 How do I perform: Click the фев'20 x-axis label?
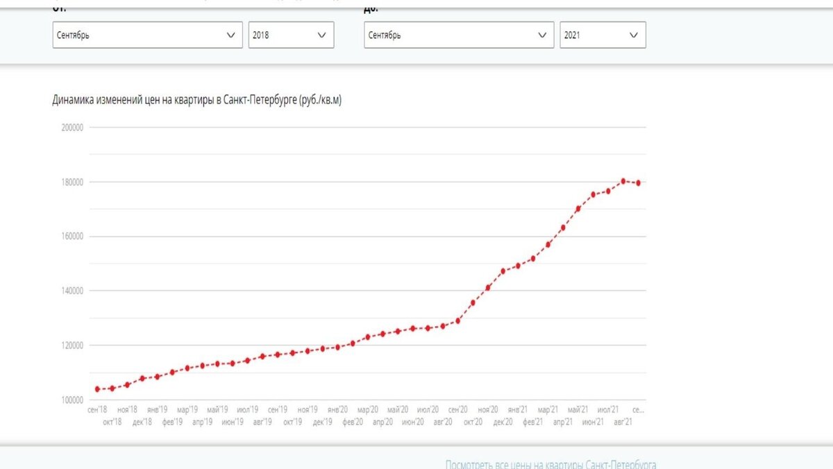click(x=353, y=421)
